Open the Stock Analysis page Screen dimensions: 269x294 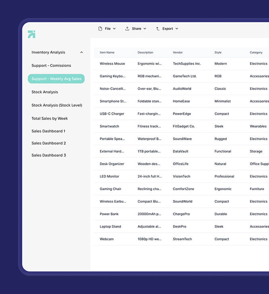pos(45,92)
